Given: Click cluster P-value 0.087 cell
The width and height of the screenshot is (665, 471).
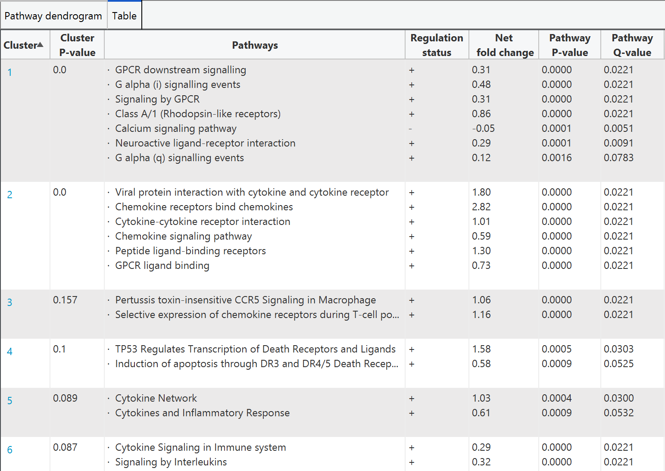Looking at the screenshot, I should coord(65,447).
